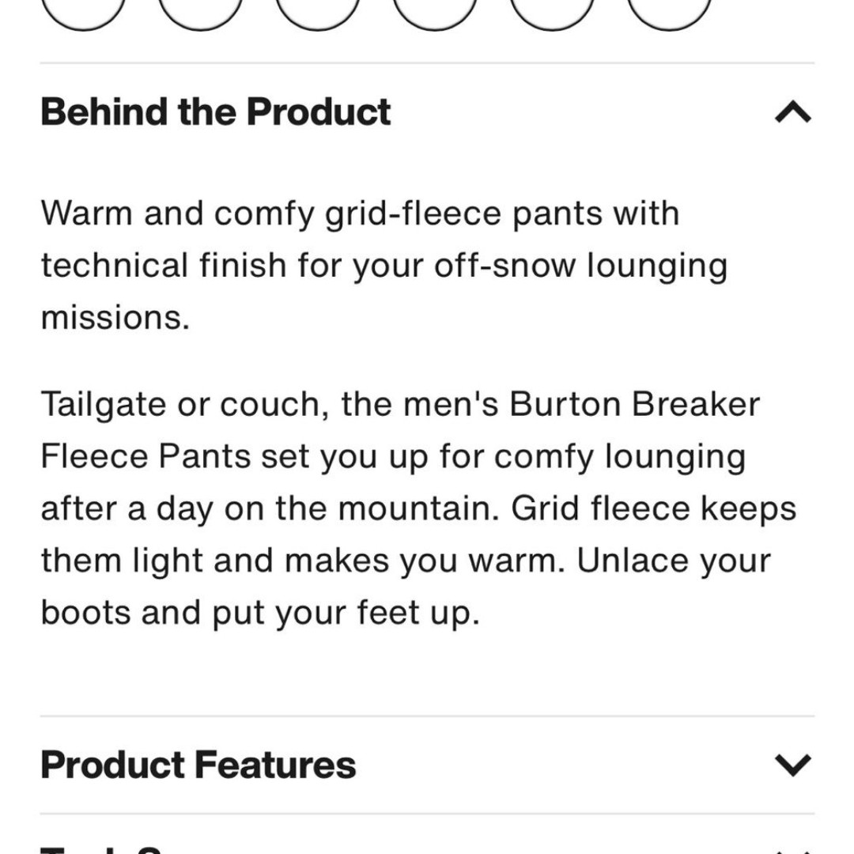Open the Product Features heading
854x854 pixels.
point(198,765)
